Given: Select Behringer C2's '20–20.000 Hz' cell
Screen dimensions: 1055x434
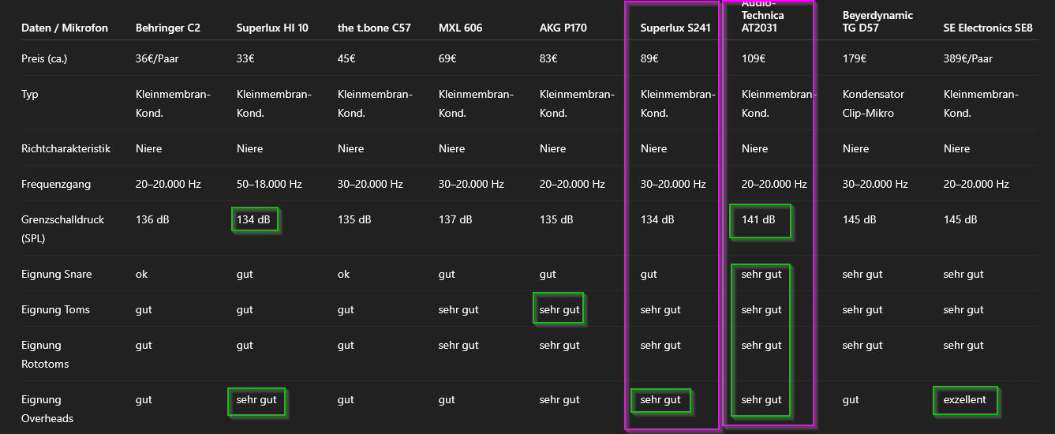Looking at the screenshot, I should (168, 184).
